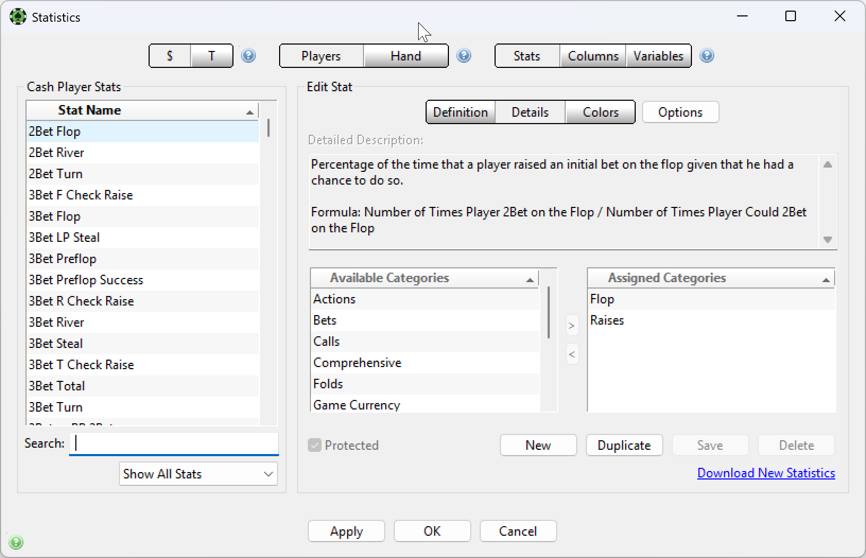Select Flop in Assigned Categories
Image resolution: width=866 pixels, height=558 pixels.
click(711, 299)
